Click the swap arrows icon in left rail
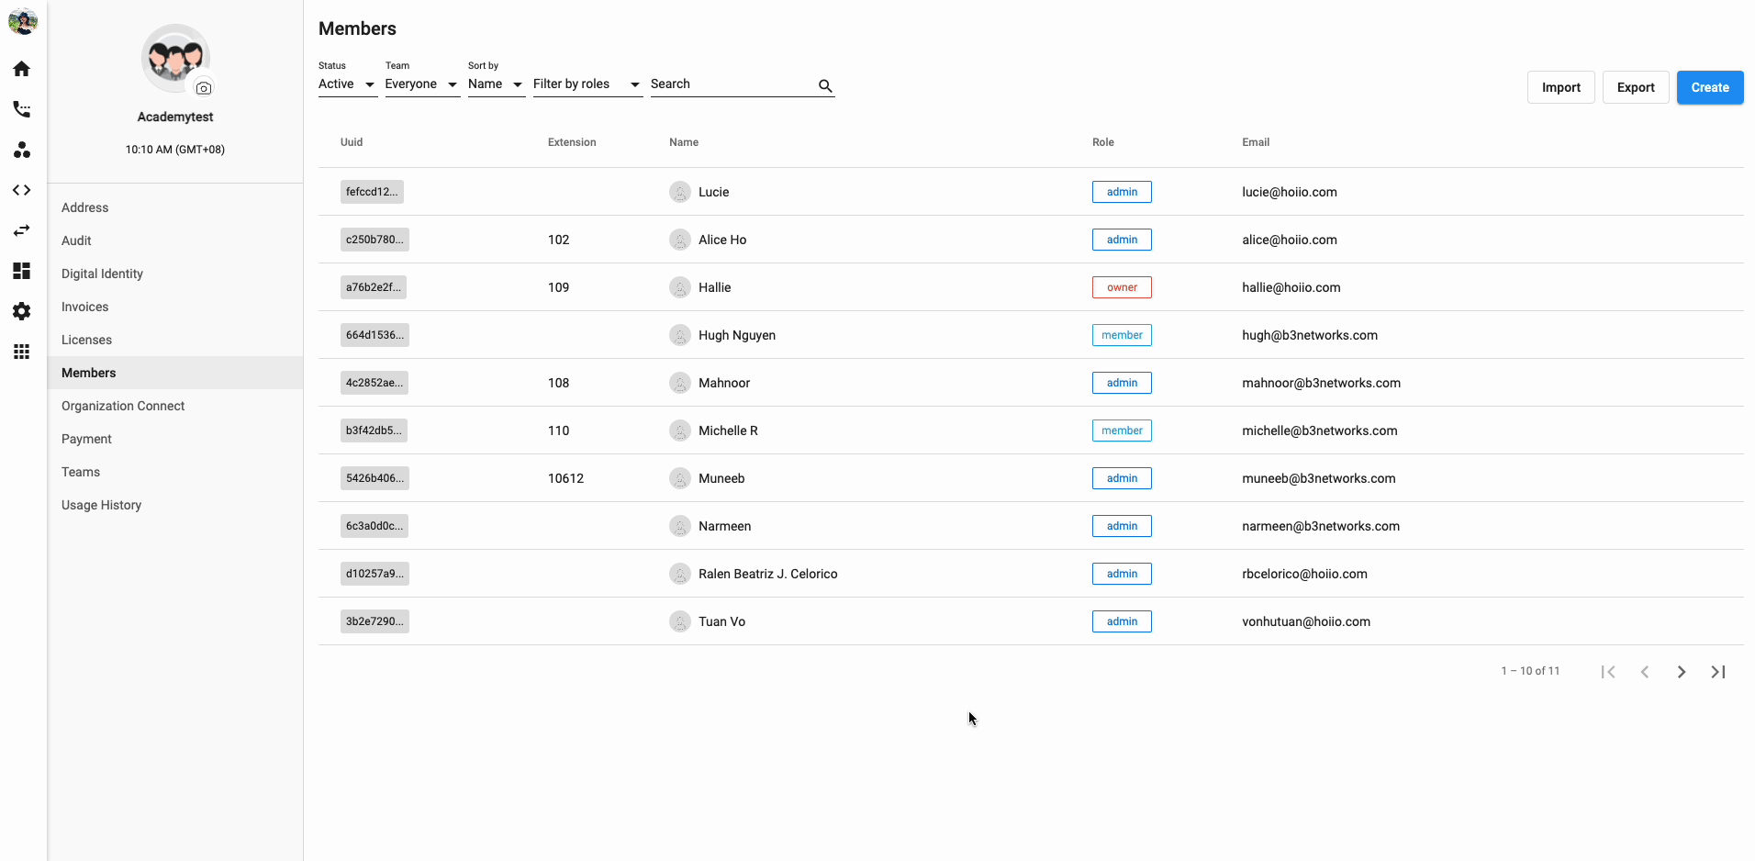The width and height of the screenshot is (1755, 861). [22, 230]
